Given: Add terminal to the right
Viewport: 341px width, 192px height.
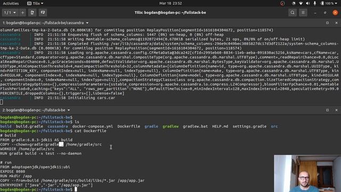Looking at the screenshot, I should (x=32, y=13).
